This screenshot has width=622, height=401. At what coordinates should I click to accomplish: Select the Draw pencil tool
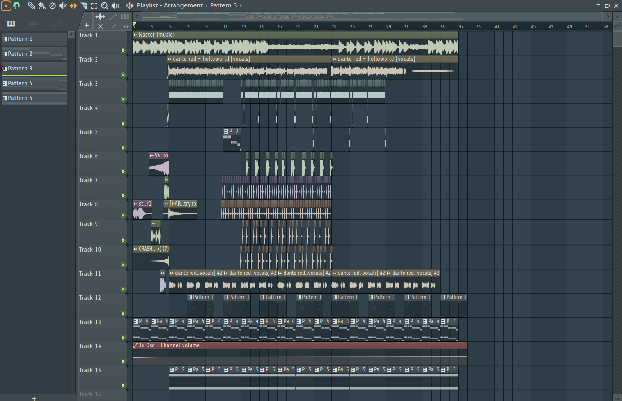pyautogui.click(x=32, y=5)
